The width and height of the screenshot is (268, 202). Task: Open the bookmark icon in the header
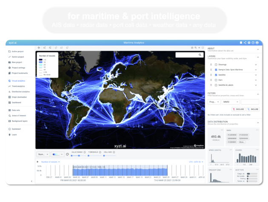(x=241, y=43)
